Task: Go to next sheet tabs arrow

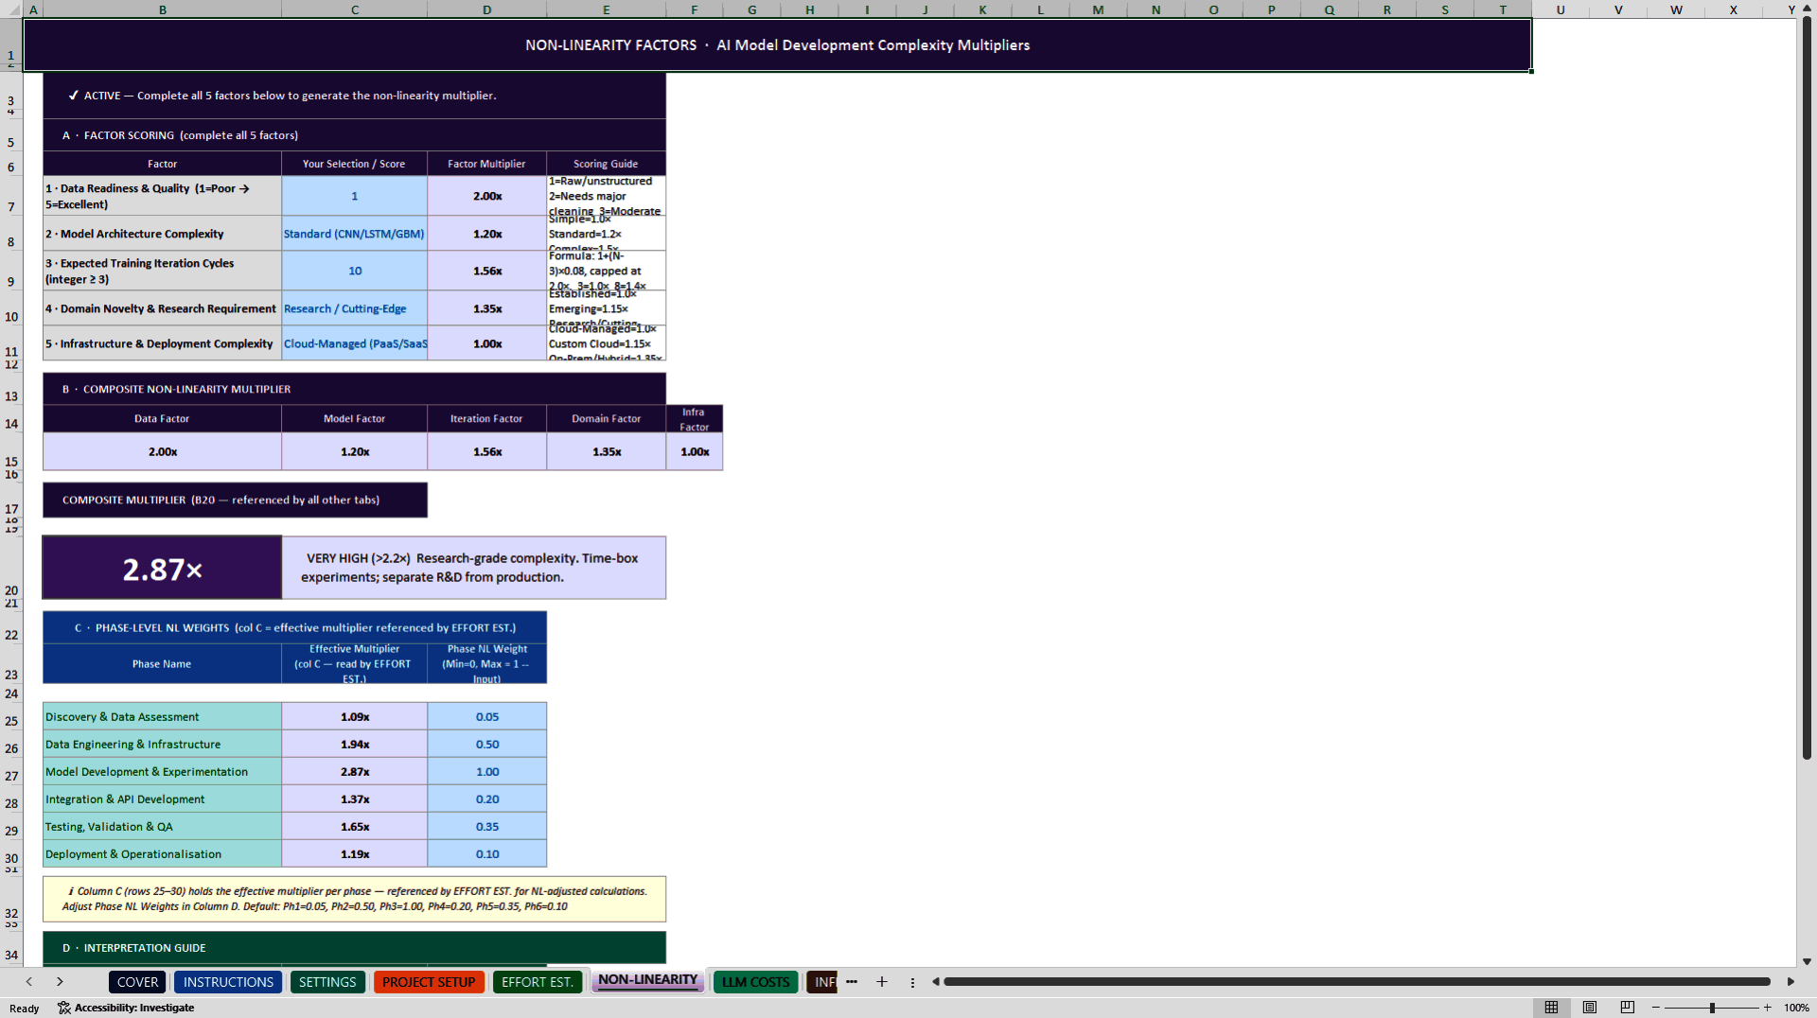Action: [x=60, y=982]
